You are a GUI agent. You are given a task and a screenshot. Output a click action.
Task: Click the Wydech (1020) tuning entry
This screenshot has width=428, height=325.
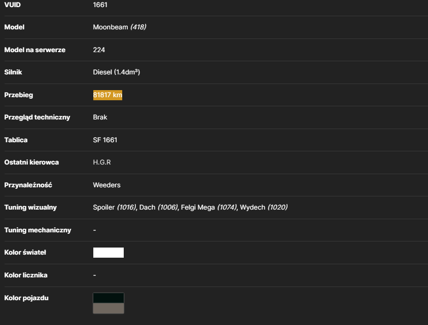pos(264,208)
